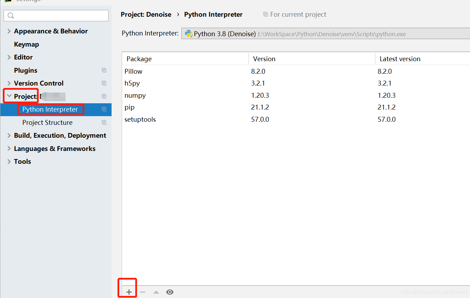Screen dimensions: 470x298
Task: Click the For current project label
Action: 298,14
